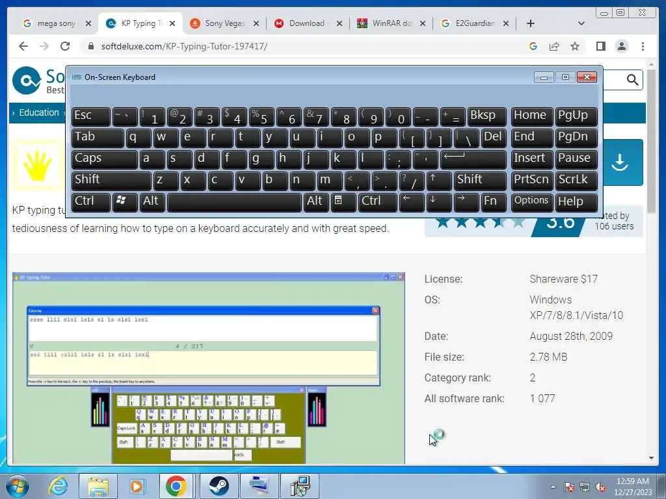Viewport: 666px width, 499px height.
Task: Toggle the right Shift key
Action: [x=481, y=181]
